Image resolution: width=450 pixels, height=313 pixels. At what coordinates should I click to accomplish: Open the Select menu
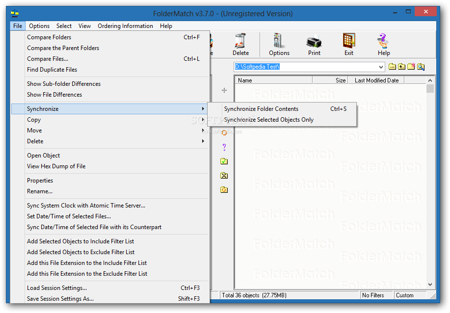64,26
